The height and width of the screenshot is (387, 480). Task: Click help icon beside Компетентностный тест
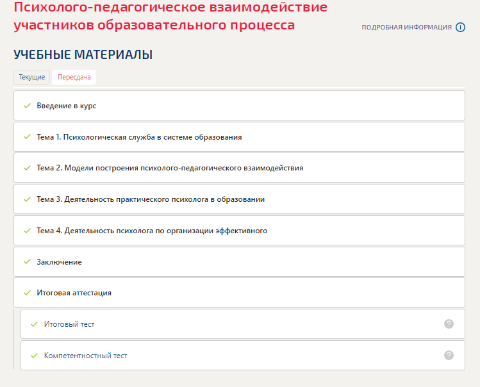click(x=449, y=356)
